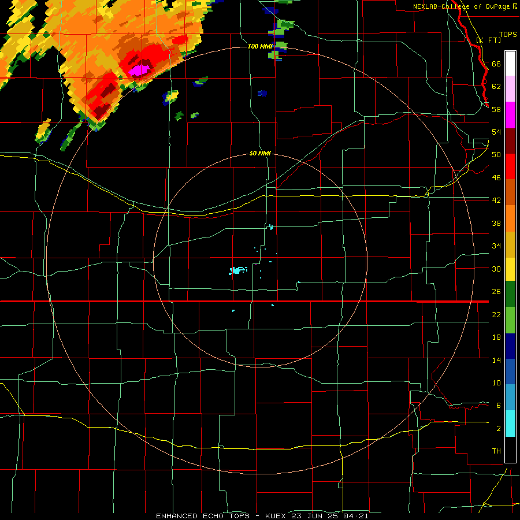
Task: Click the legend value 14
Action: (496, 360)
